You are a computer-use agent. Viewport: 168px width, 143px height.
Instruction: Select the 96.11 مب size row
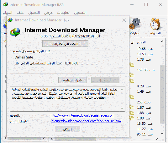tap(145, 134)
